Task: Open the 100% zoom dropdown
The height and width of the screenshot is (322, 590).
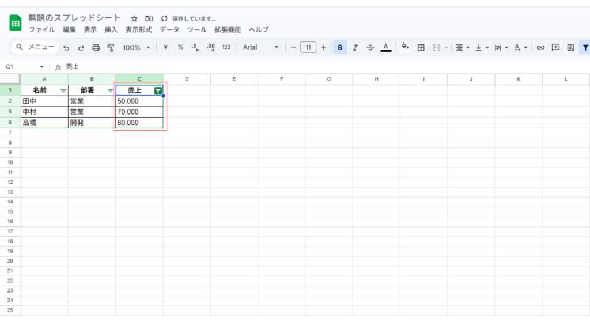Action: coord(136,48)
